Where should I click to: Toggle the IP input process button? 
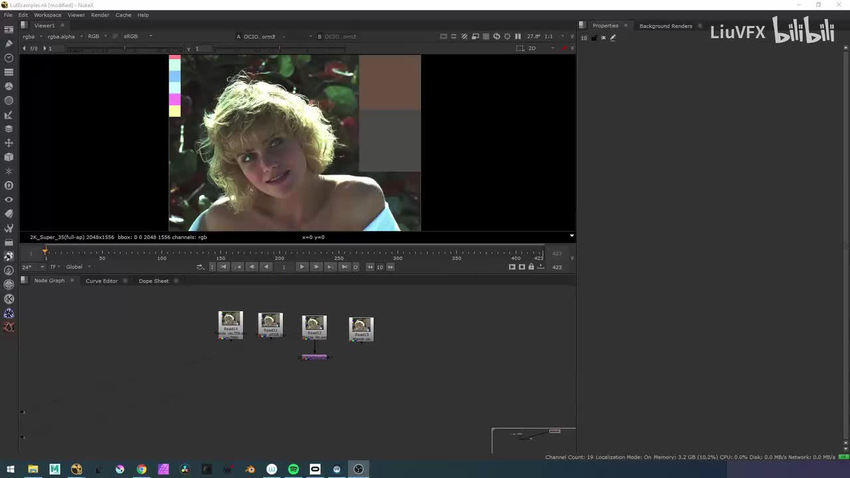[x=114, y=37]
